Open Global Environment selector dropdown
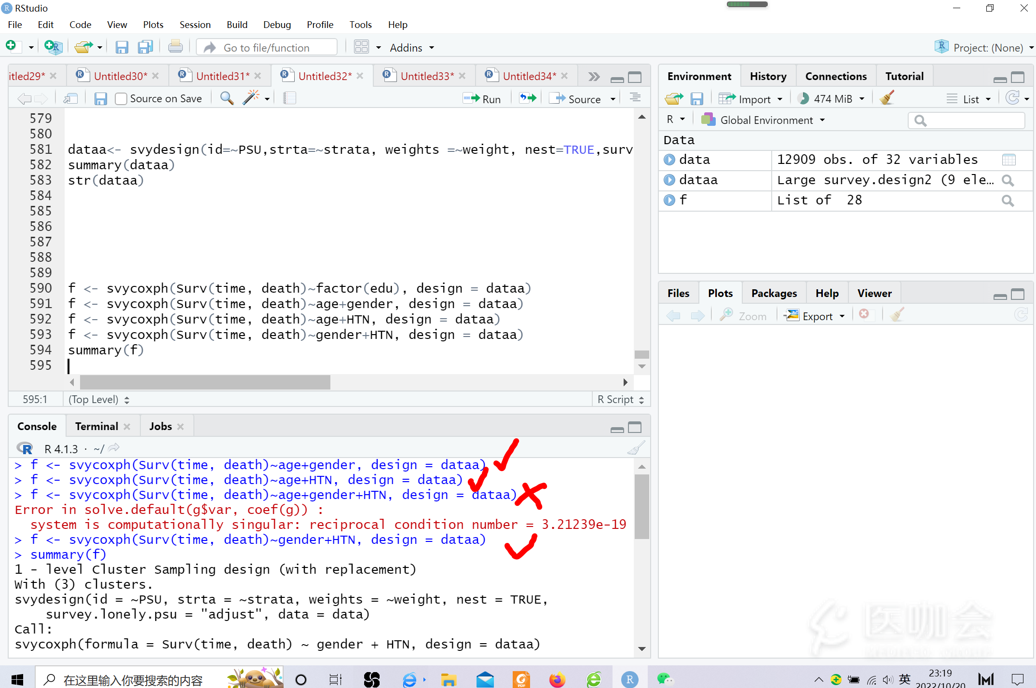 click(x=763, y=120)
